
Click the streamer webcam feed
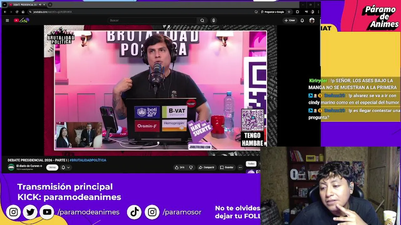pyautogui.click(x=331, y=186)
